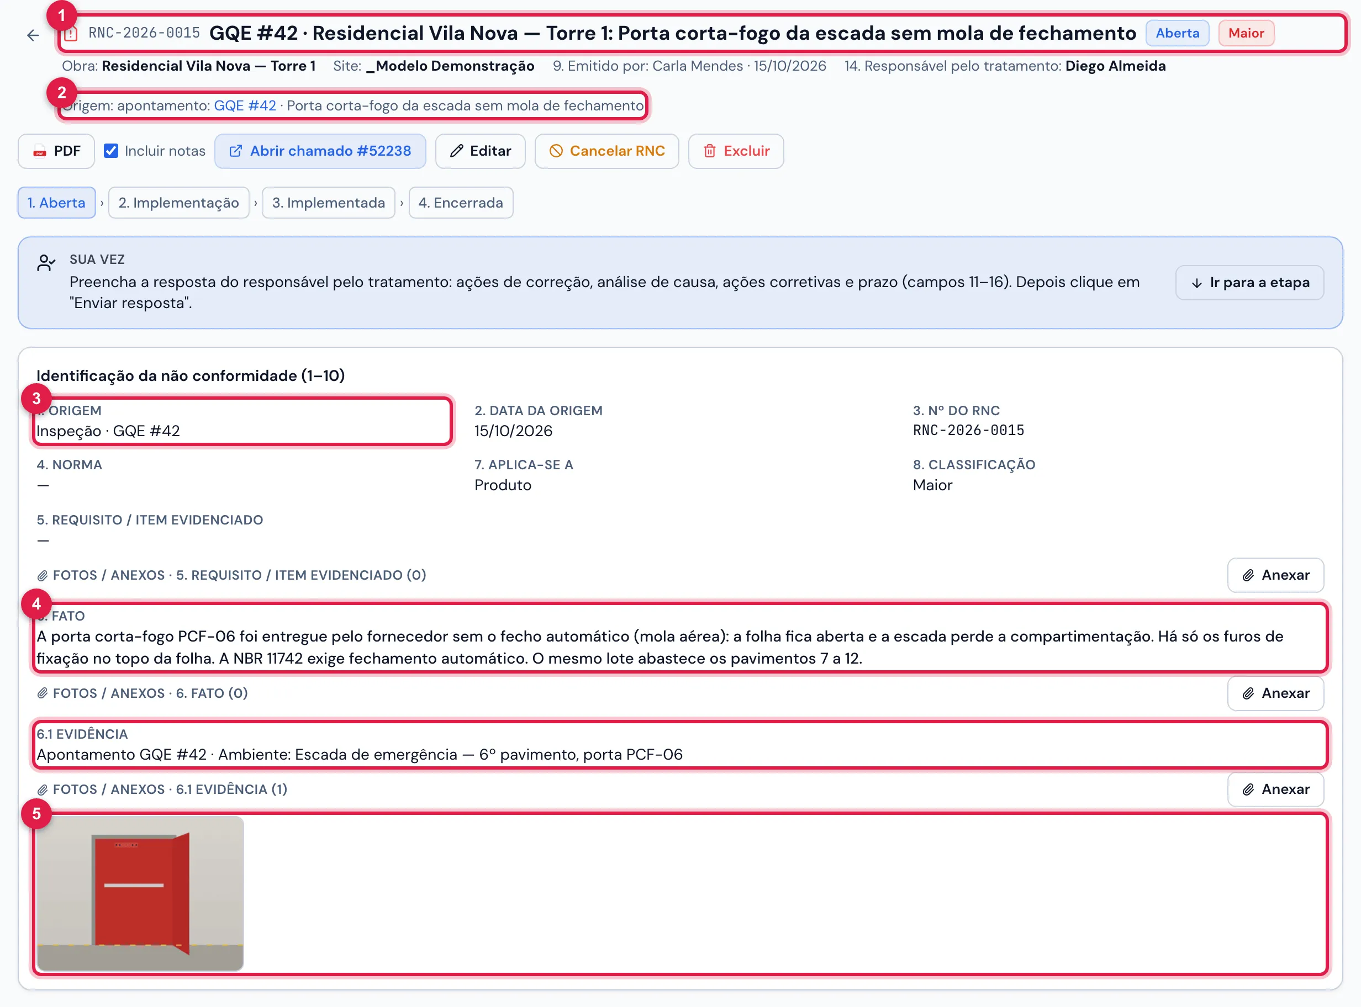
Task: Click the RNC-2026-0015 number in the title
Action: pyautogui.click(x=144, y=34)
